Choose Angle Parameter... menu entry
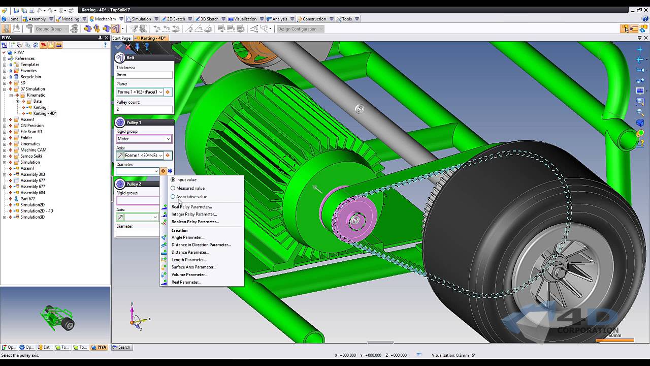 [188, 237]
